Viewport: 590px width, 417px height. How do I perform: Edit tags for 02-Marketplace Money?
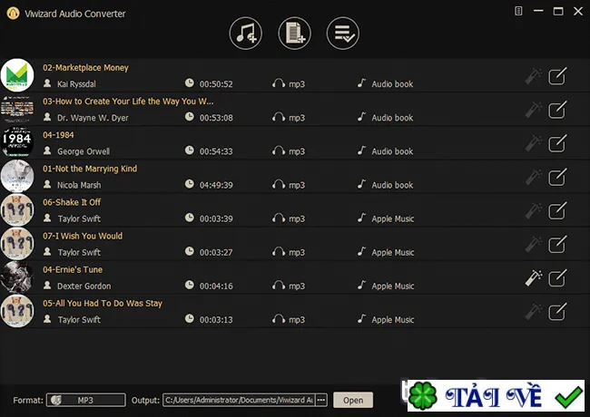point(557,76)
